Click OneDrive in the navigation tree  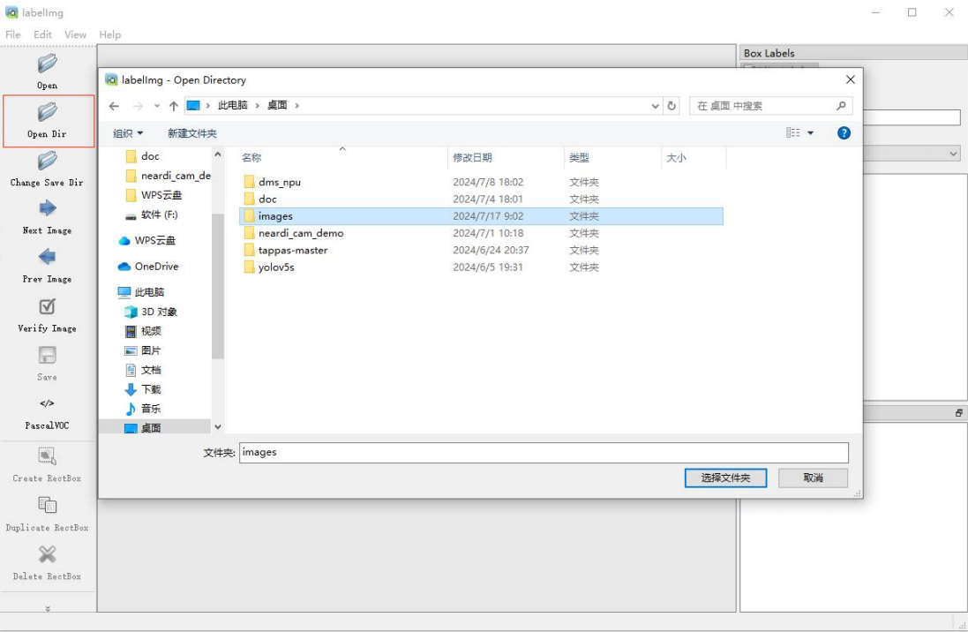pos(156,267)
